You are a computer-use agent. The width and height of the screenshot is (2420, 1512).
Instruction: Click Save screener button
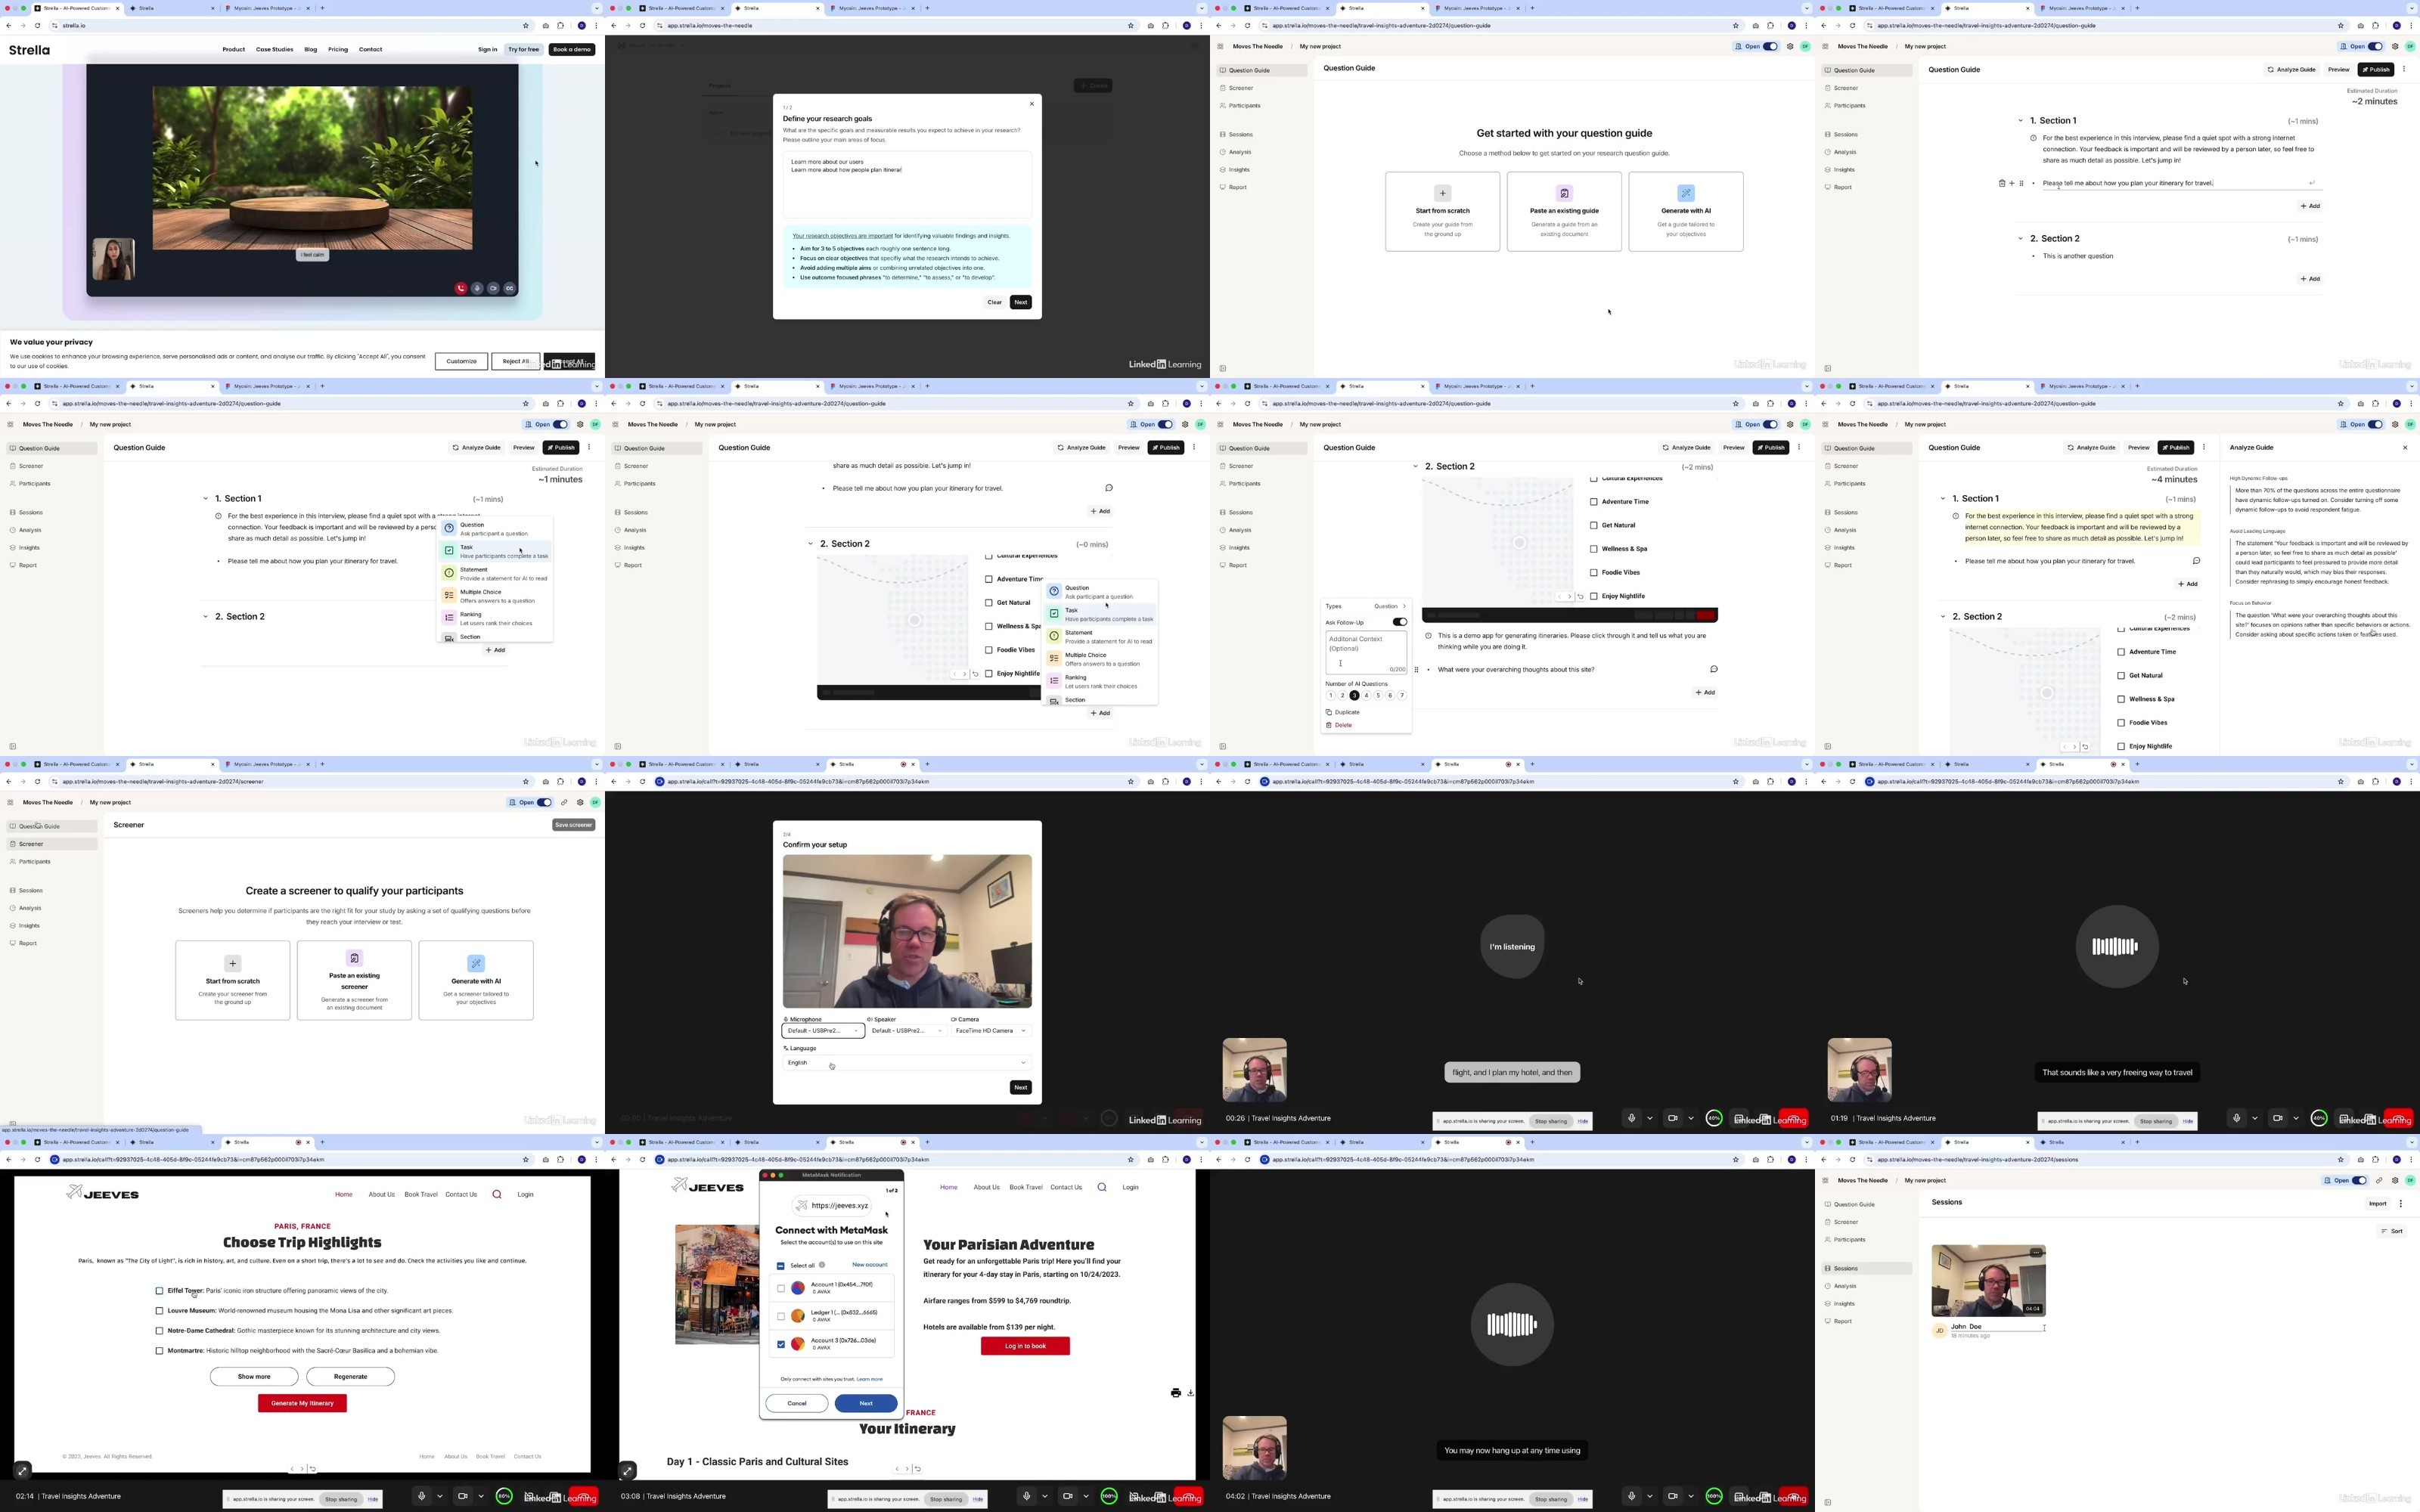tap(573, 825)
